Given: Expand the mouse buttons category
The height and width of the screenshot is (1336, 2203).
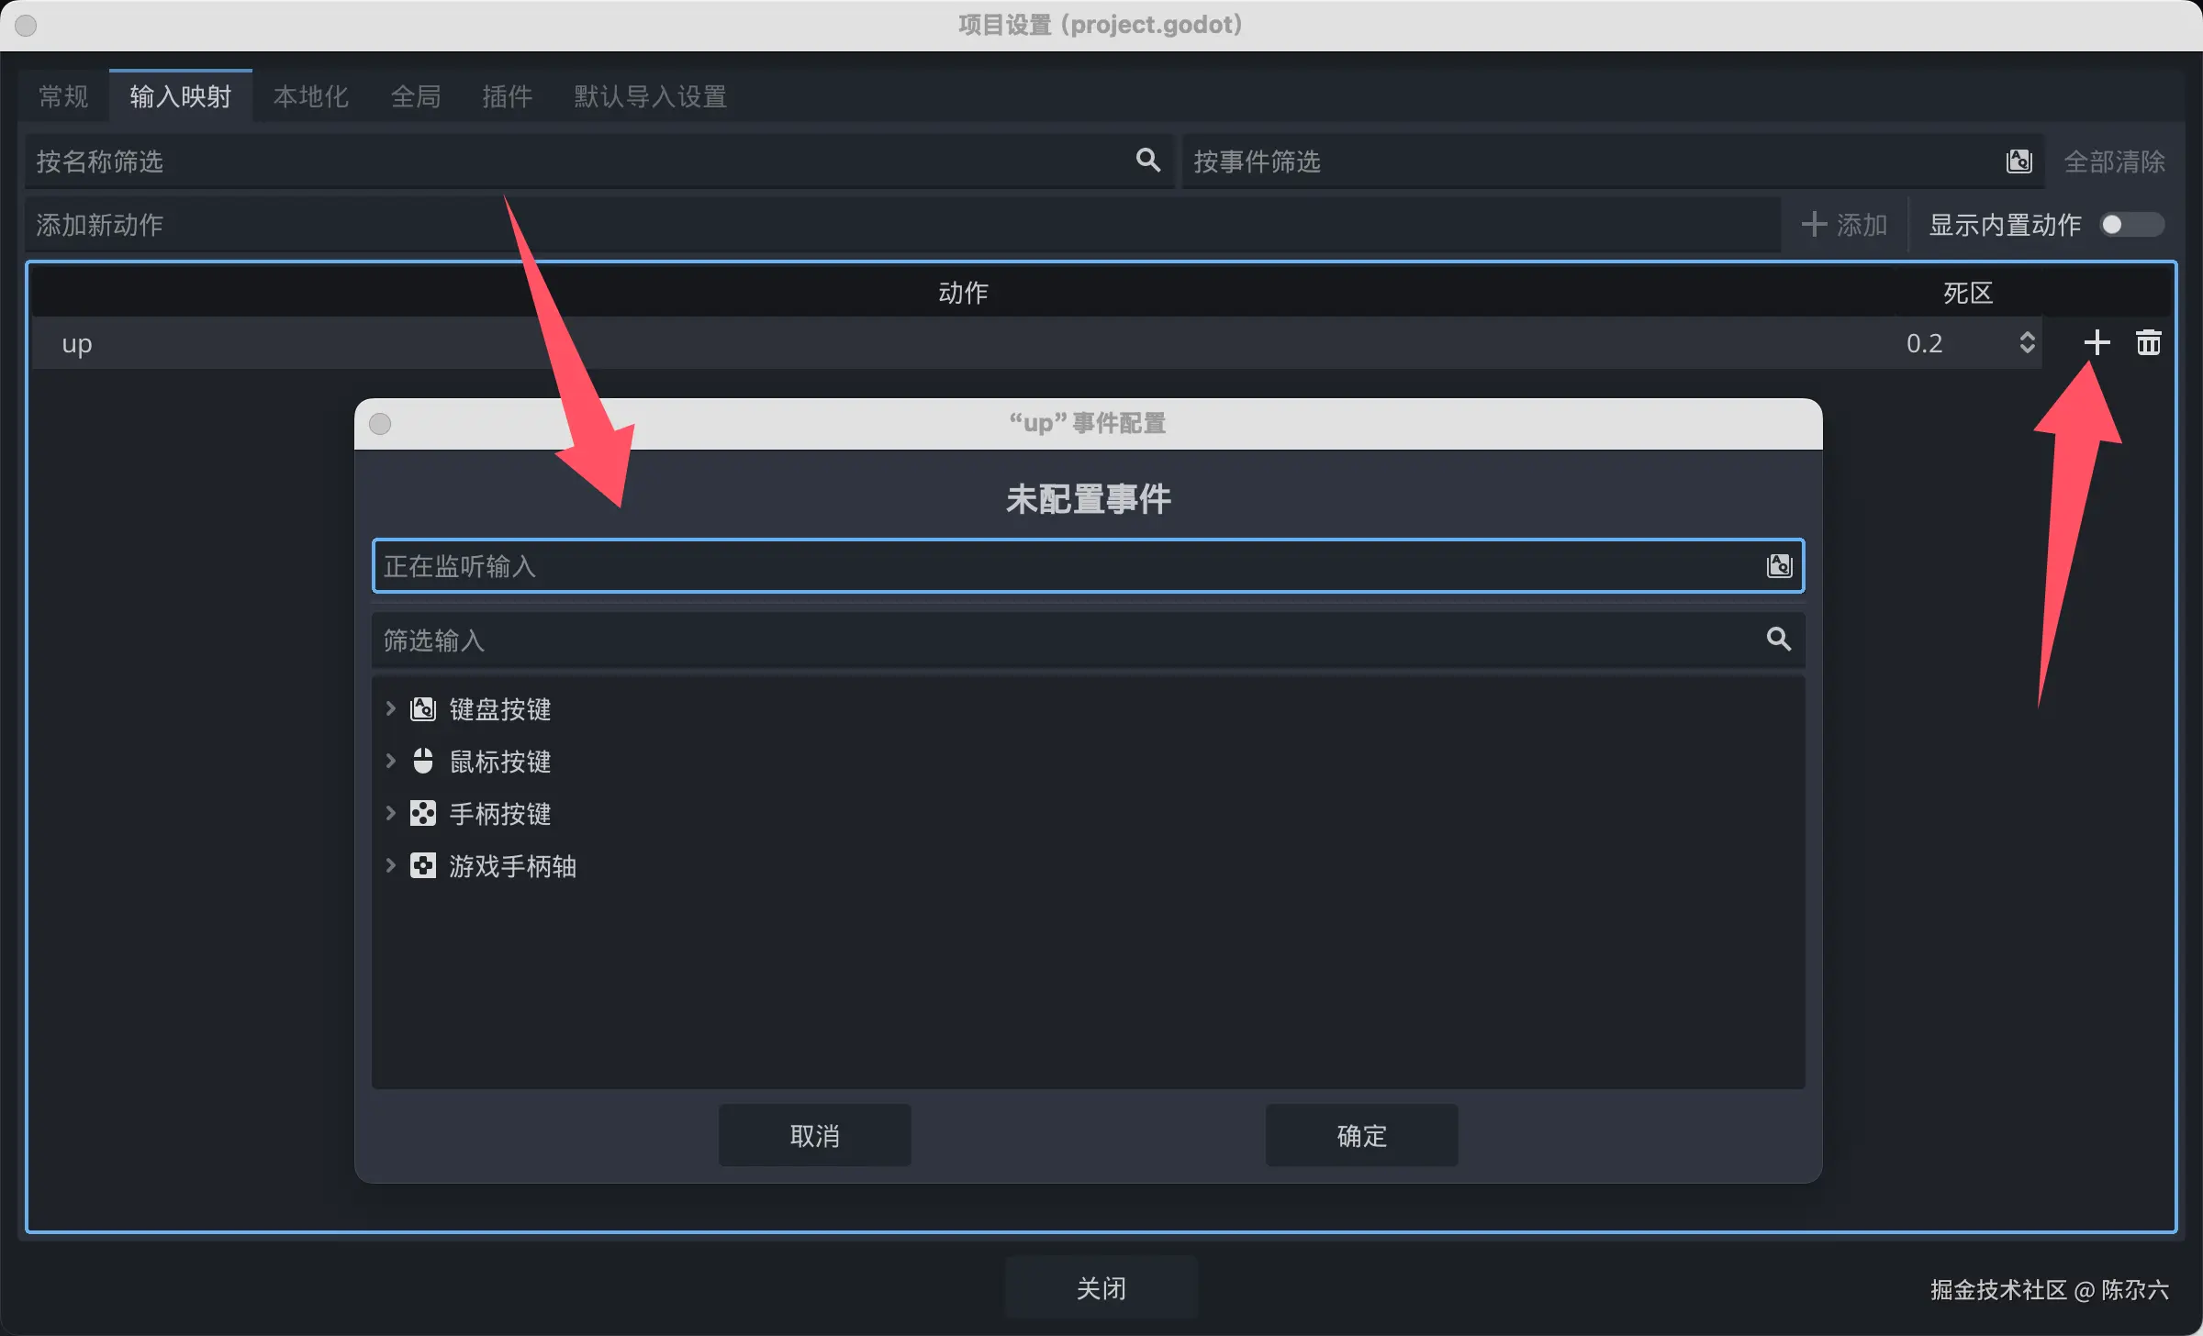Looking at the screenshot, I should pyautogui.click(x=390, y=761).
